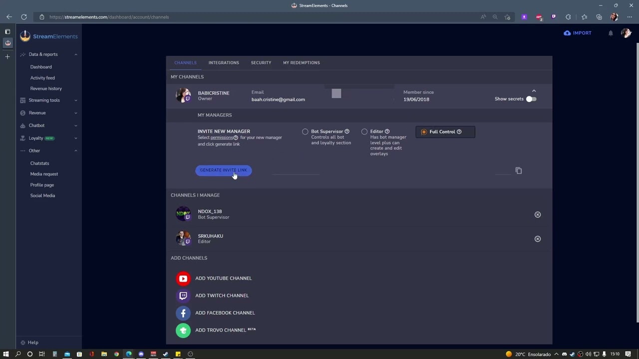Image resolution: width=639 pixels, height=359 pixels.
Task: Show help for Full Control role
Action: pyautogui.click(x=459, y=132)
